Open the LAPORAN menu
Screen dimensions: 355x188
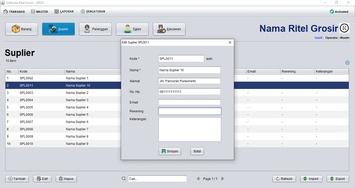64,11
